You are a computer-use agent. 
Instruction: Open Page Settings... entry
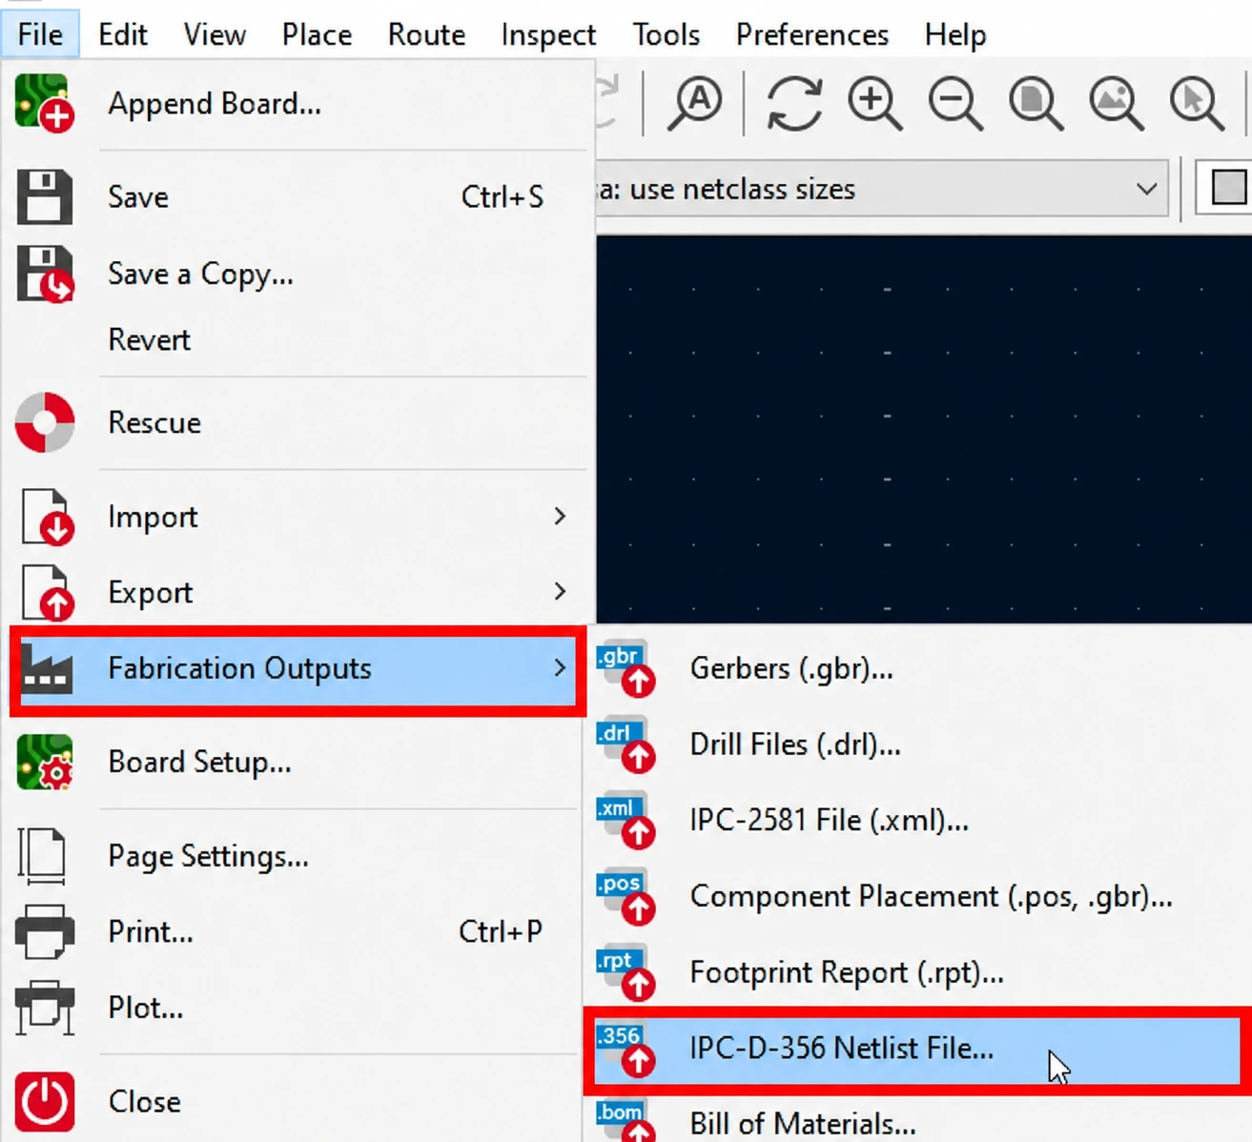coord(208,856)
